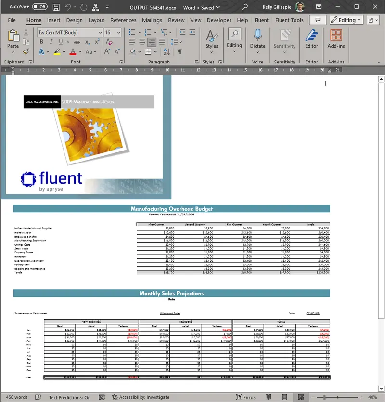Screen dimensions: 385x402
Task: Switch to Read Mode view
Action: (x=268, y=397)
